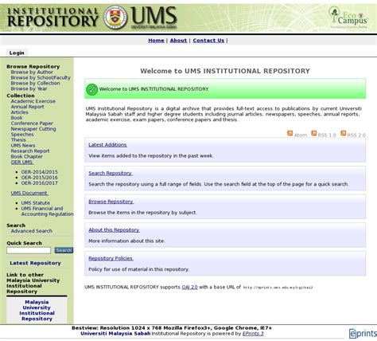Open the Book Chapter collection

[27, 157]
